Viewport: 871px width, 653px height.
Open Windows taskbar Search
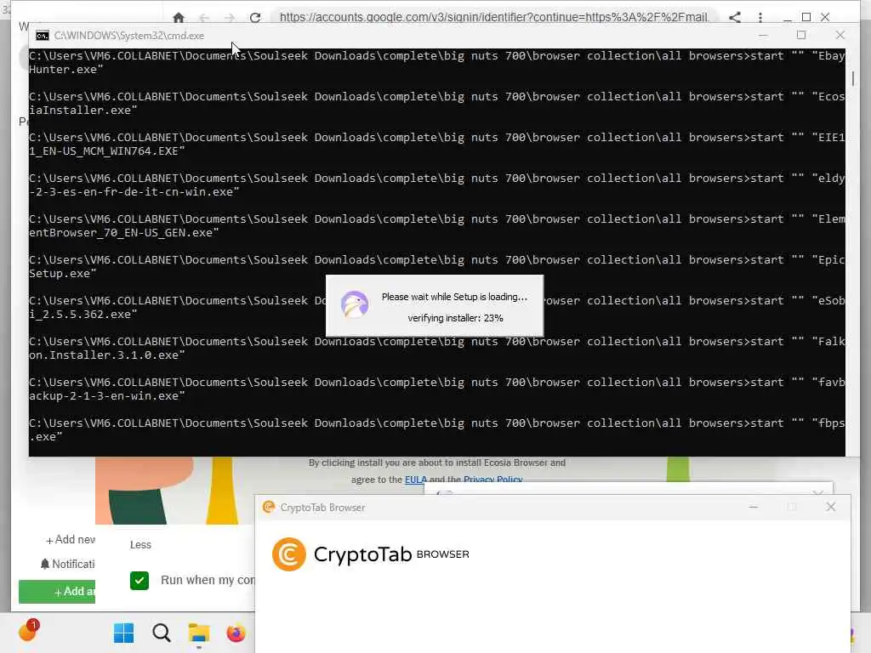point(161,633)
